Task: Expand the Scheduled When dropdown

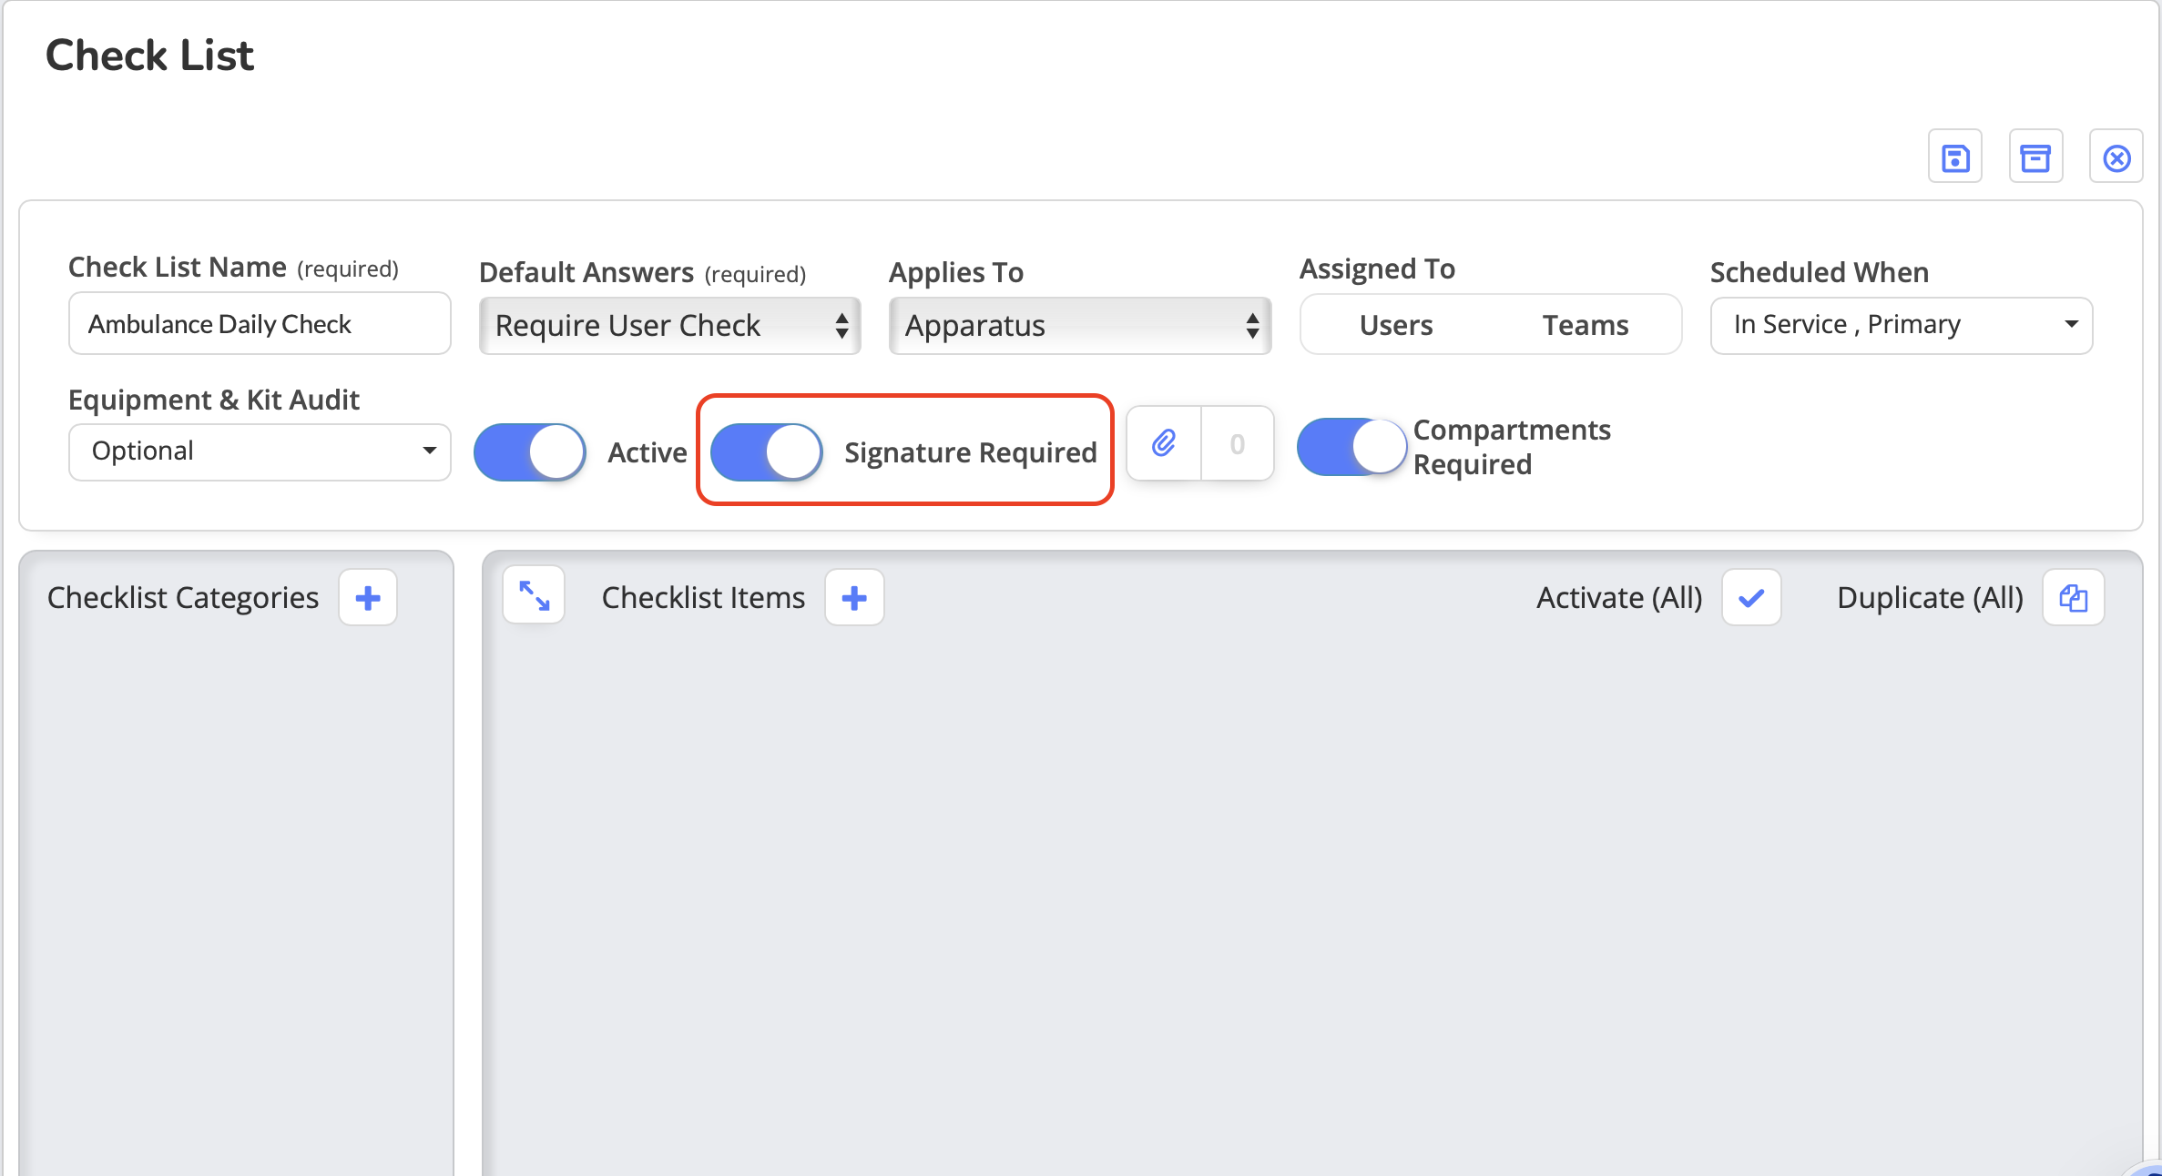Action: click(x=1902, y=325)
